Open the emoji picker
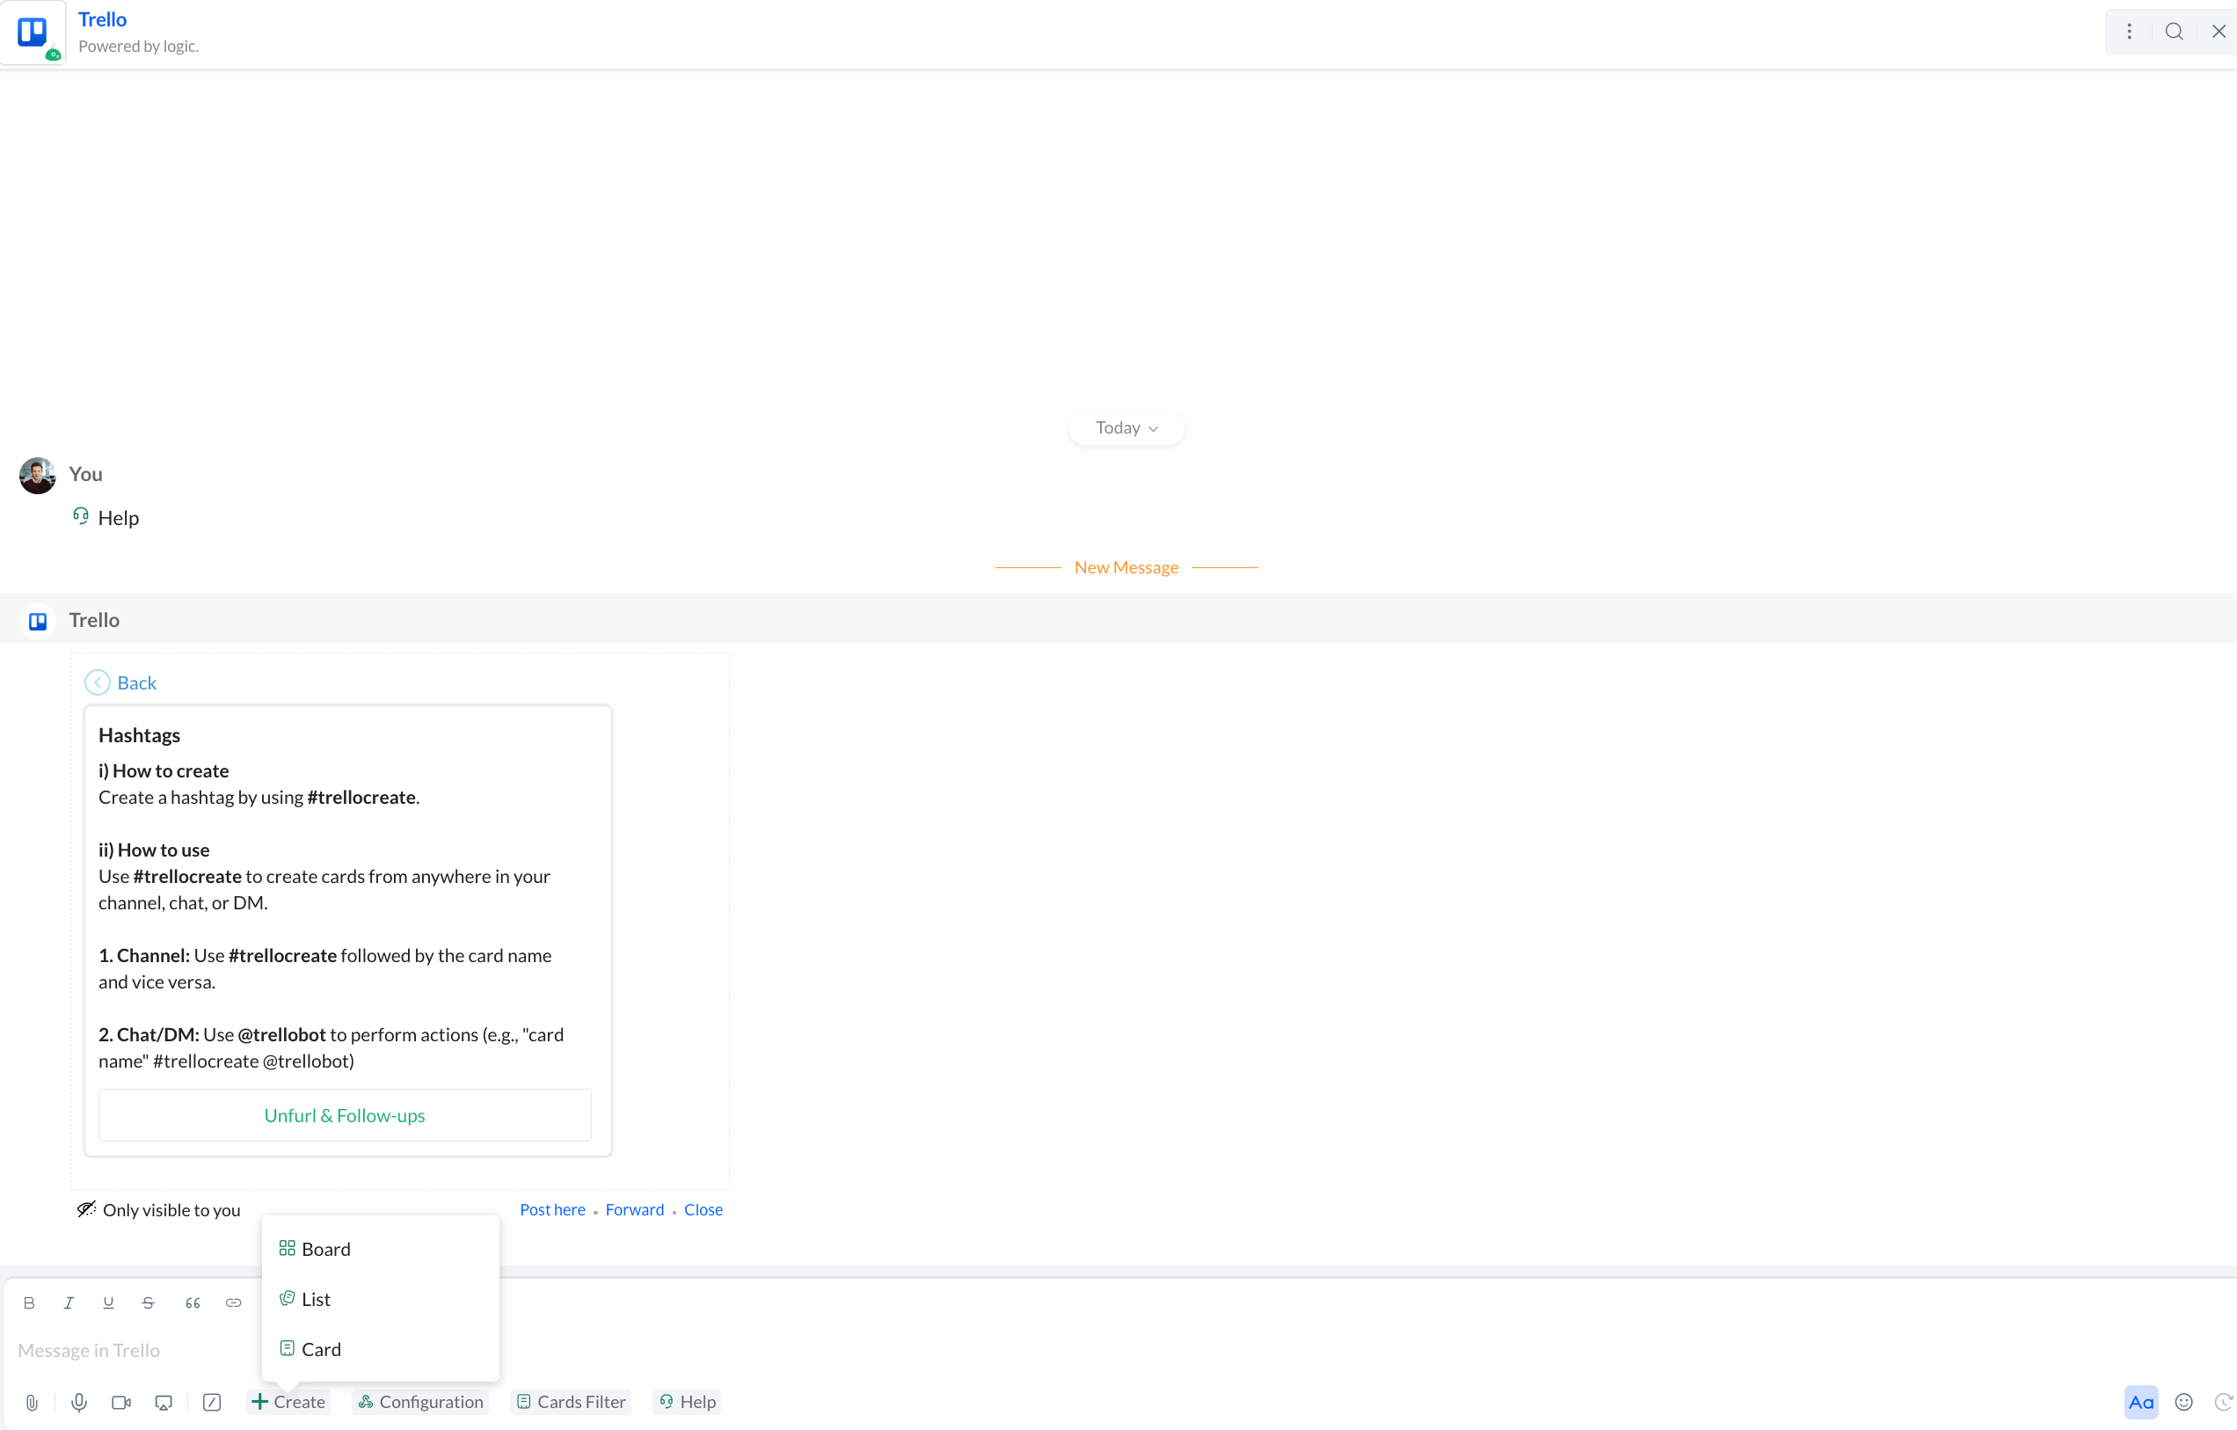This screenshot has width=2237, height=1430. (x=2184, y=1402)
